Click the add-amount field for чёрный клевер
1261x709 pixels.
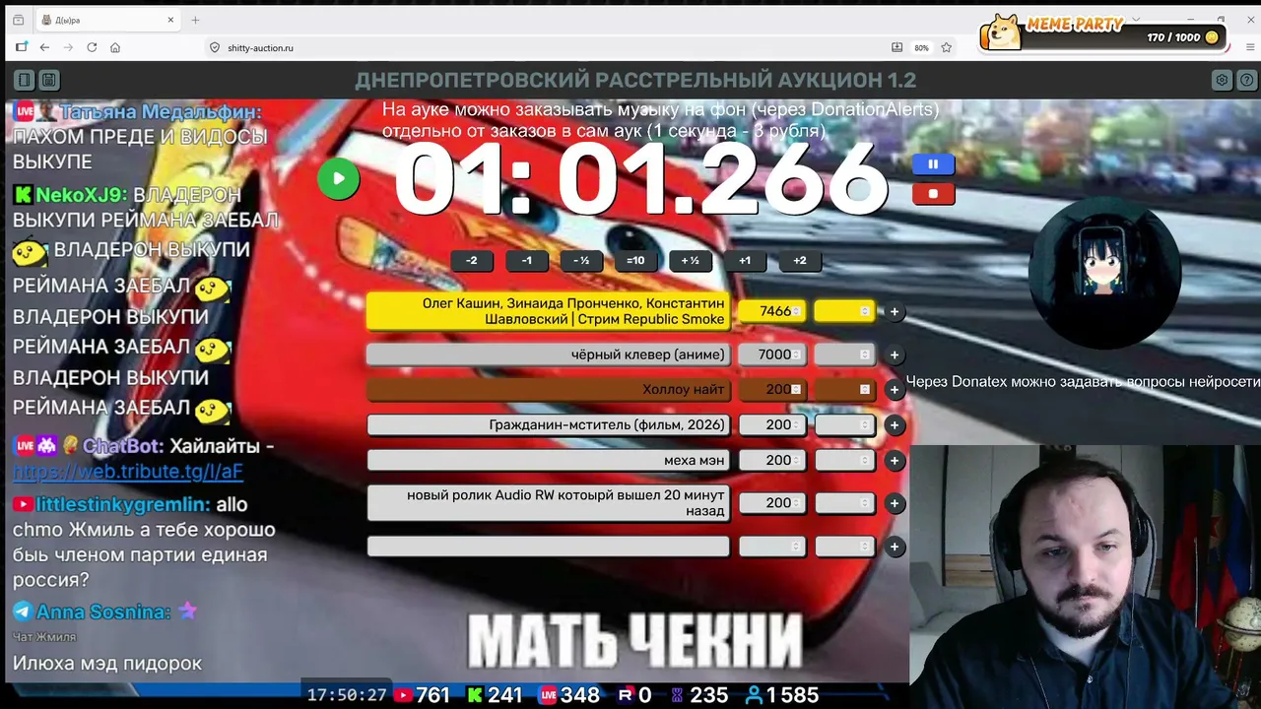[845, 354]
